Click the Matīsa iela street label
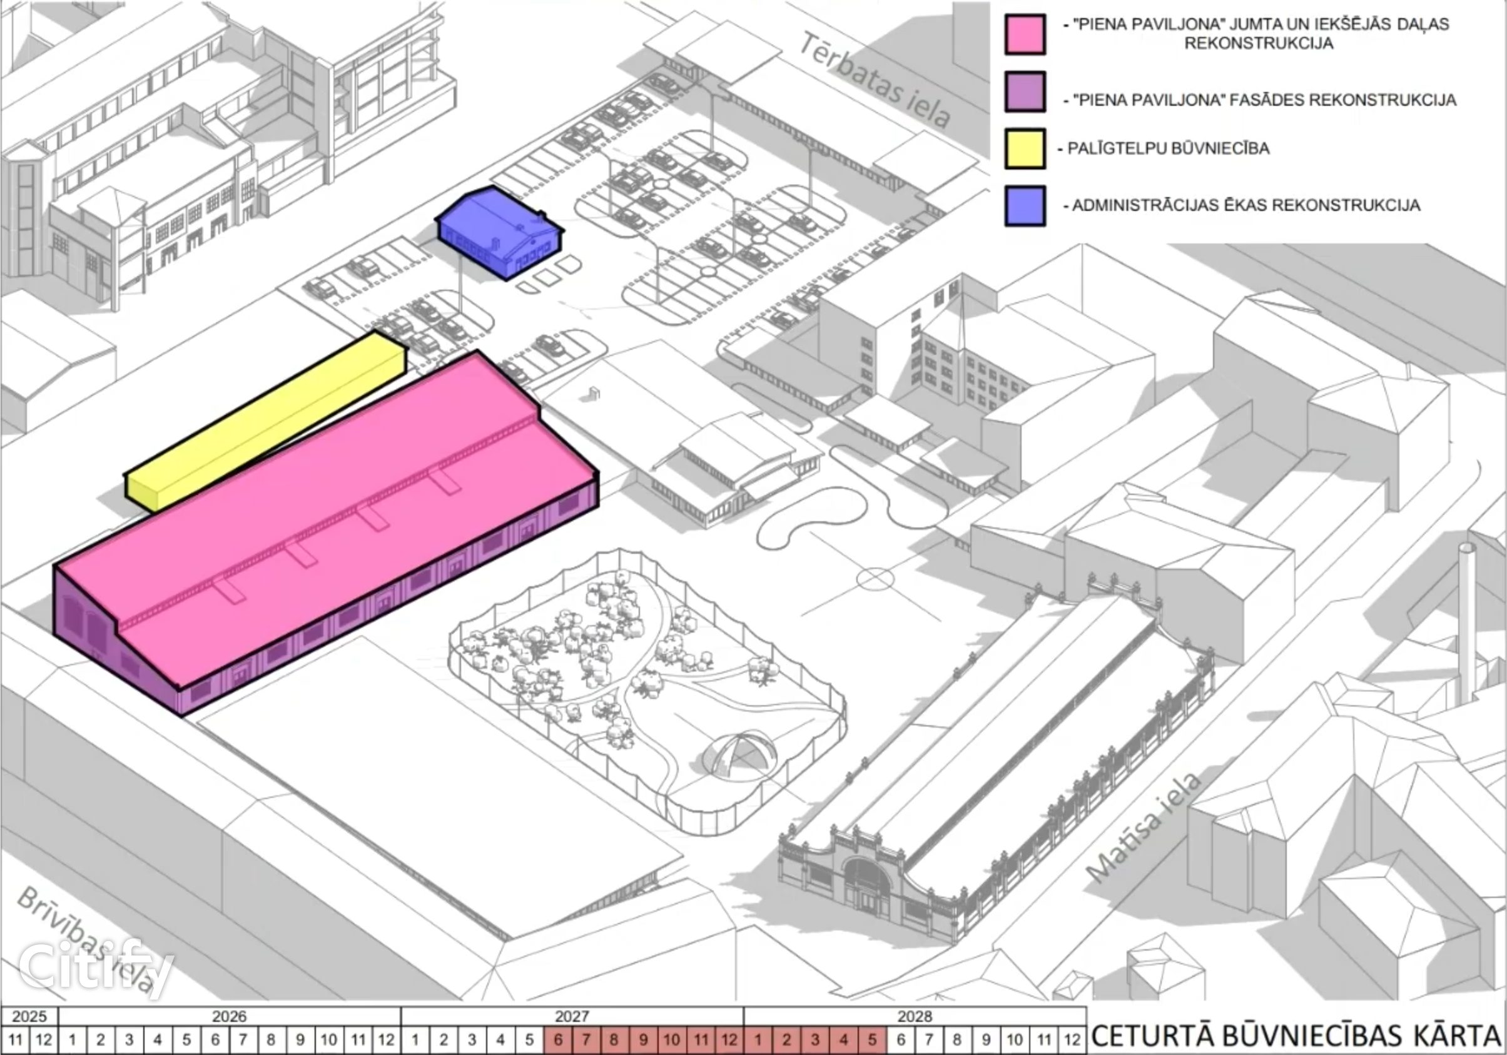 pyautogui.click(x=1144, y=828)
